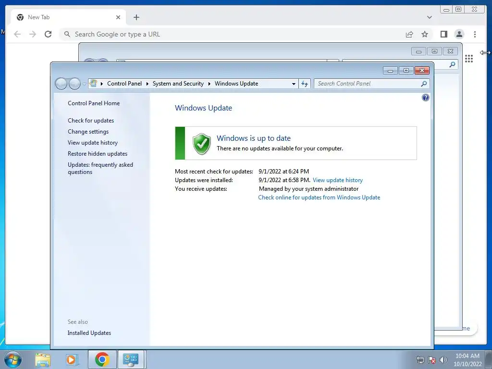This screenshot has width=492, height=369.
Task: Click search icon in background Explorer window
Action: click(452, 64)
